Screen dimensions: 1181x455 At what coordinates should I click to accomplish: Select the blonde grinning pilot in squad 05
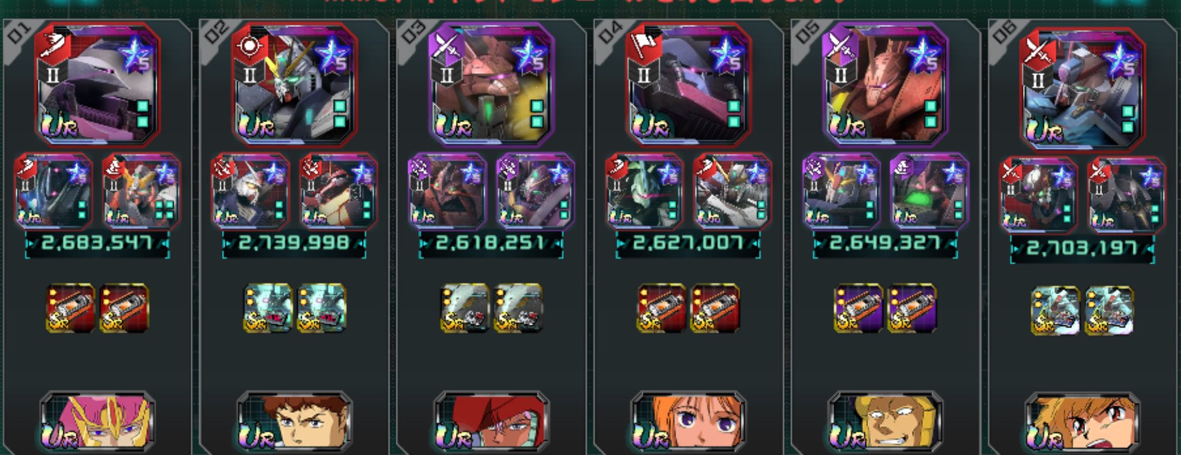click(x=885, y=421)
